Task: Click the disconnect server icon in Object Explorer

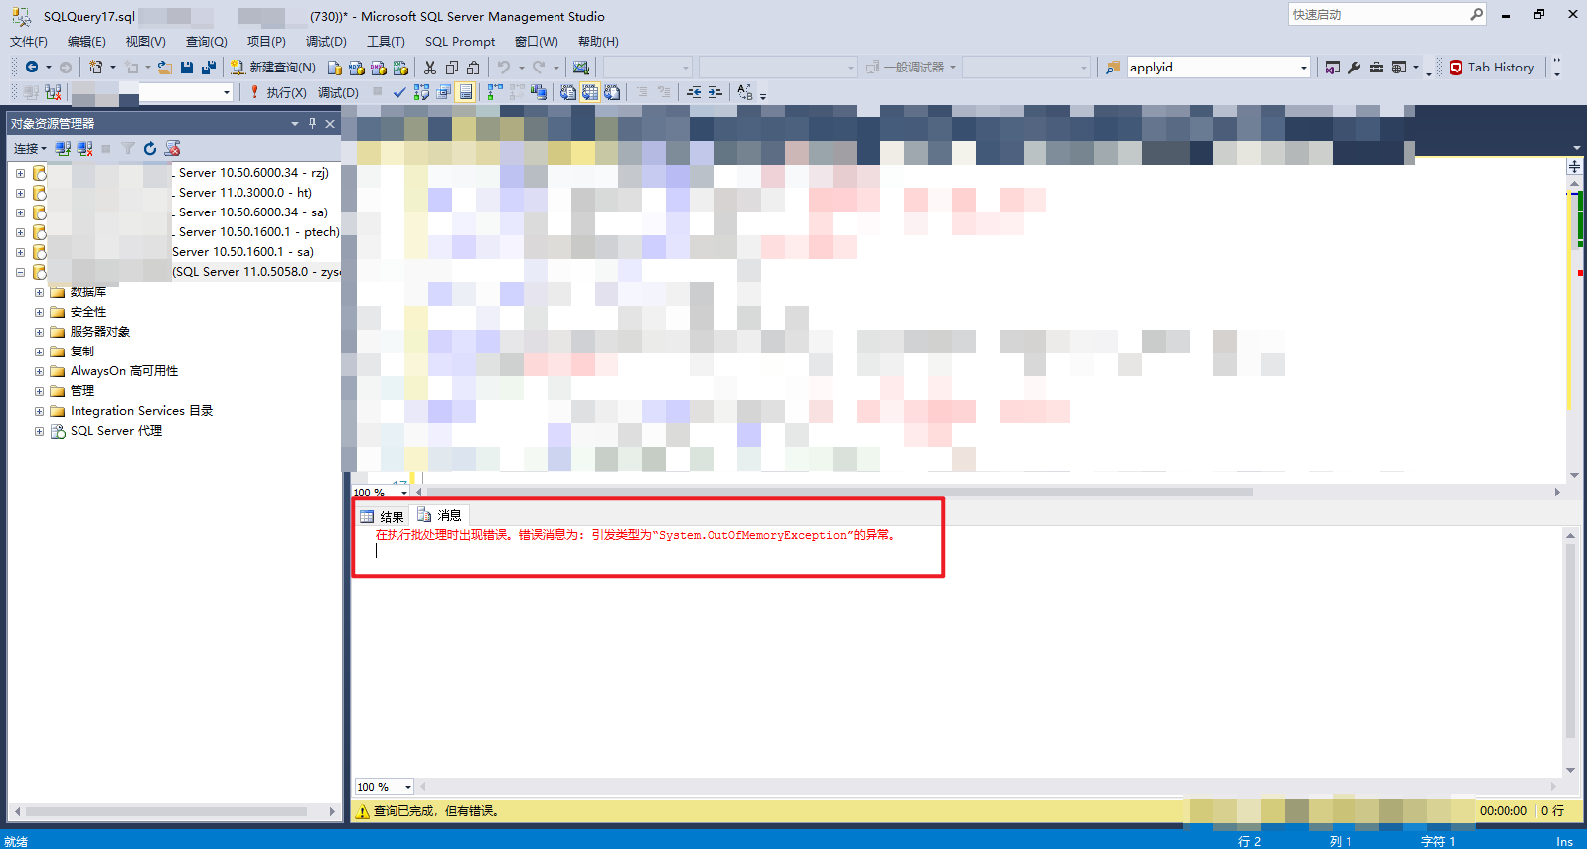Action: point(84,148)
